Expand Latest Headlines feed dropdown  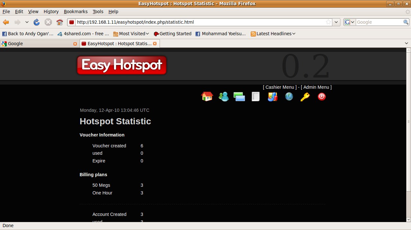coord(273,34)
